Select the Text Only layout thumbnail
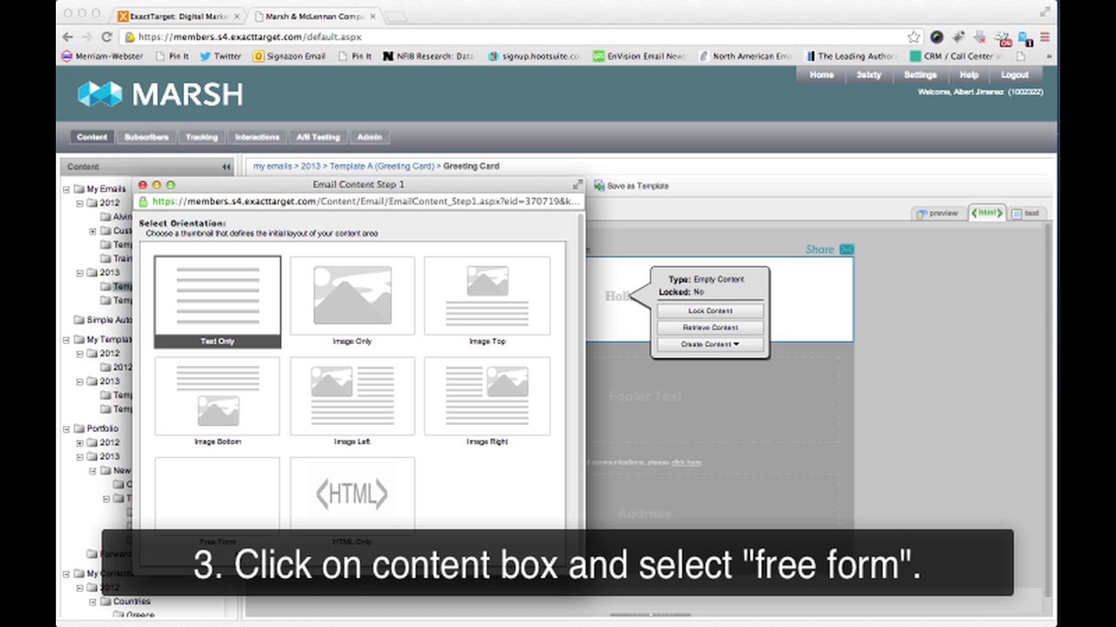Viewport: 1116px width, 627px height. point(217,302)
